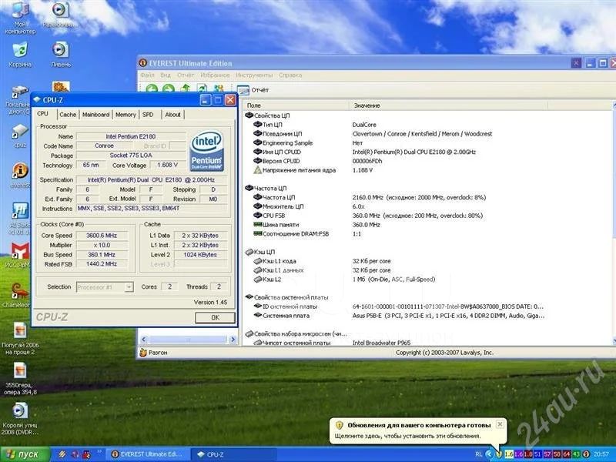Open the Мой компьютер desktop icon
This screenshot has width=616, height=462.
click(20, 18)
